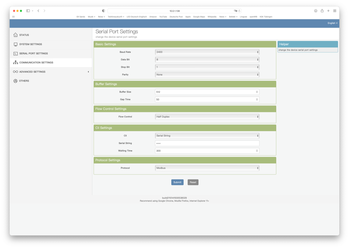Image resolution: width=349 pixels, height=248 pixels.
Task: Click the Reset button
Action: (193, 182)
